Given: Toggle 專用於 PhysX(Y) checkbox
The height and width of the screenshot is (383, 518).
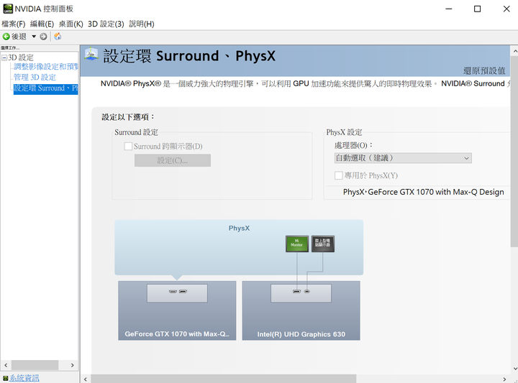Looking at the screenshot, I should 339,175.
